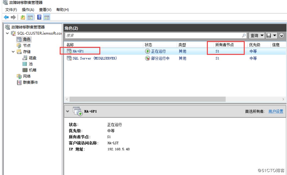Screen dimensions: 287x175
Task: Click the SQL Server role row icon
Action: tap(69, 58)
